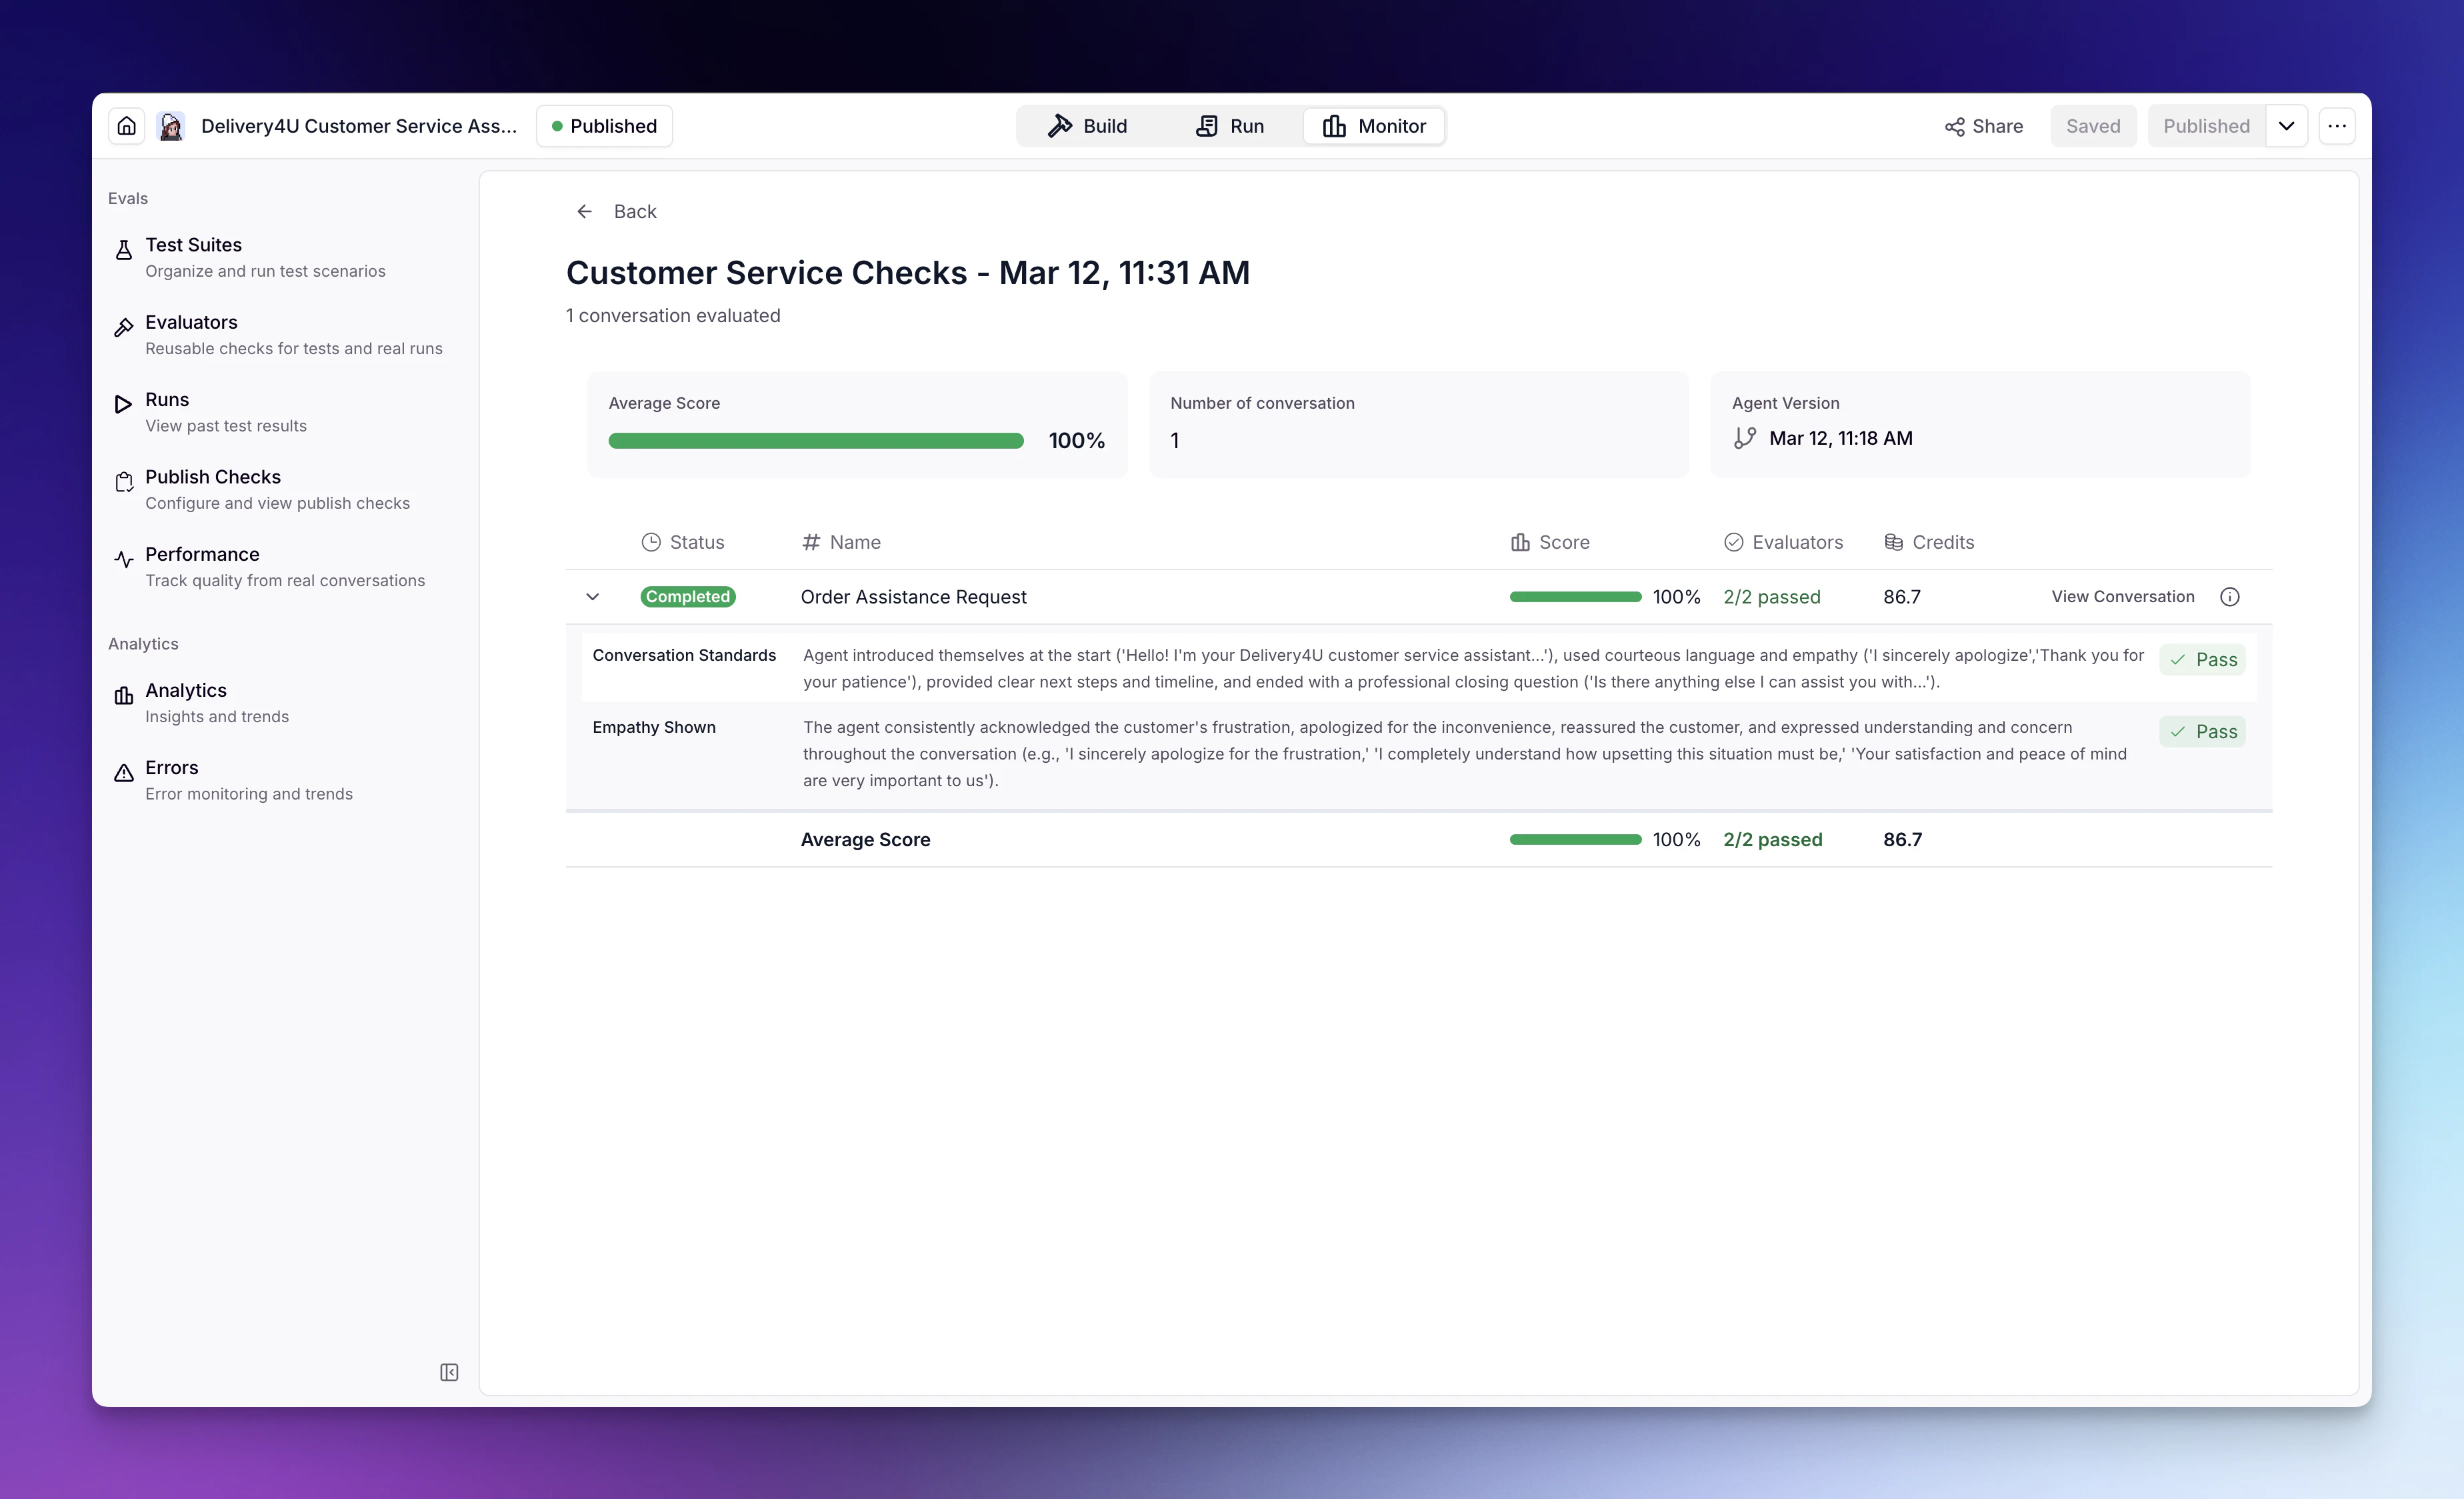The image size is (2464, 1499).
Task: Collapse the sidebar using the bottom toggle
Action: [x=448, y=1372]
